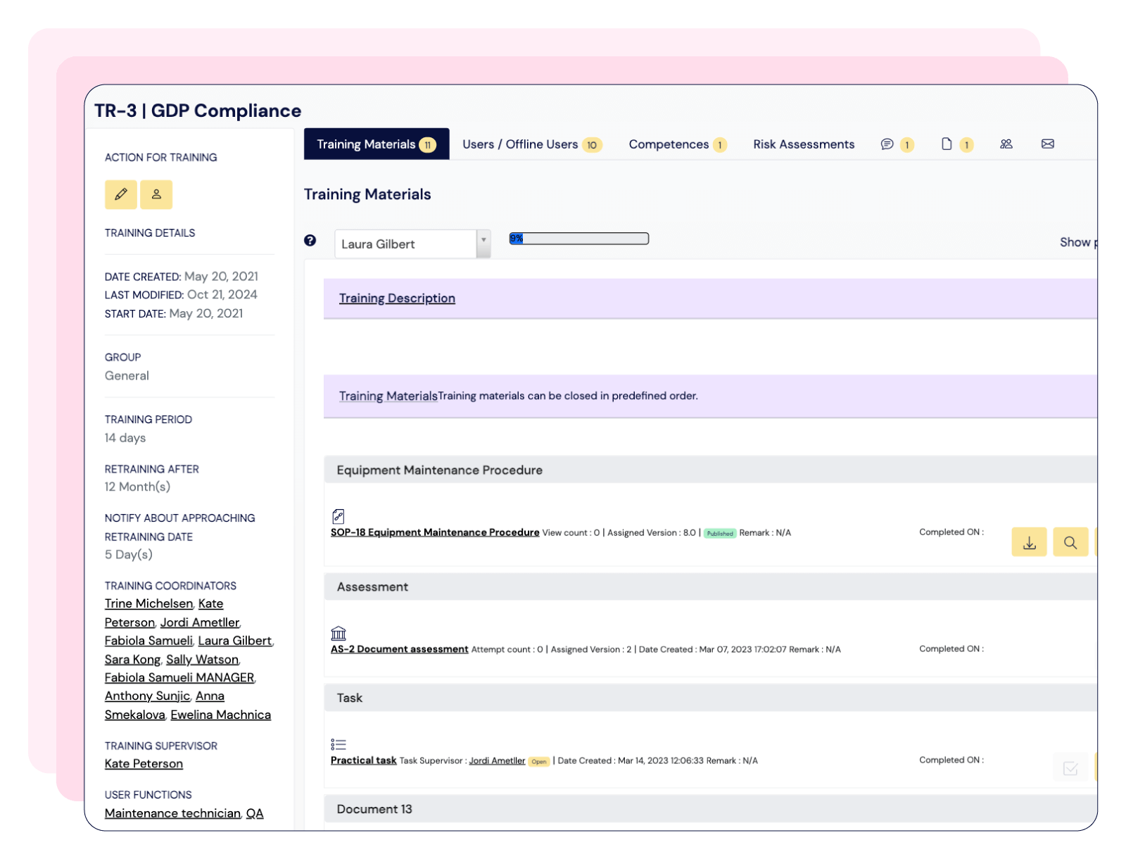
Task: Open the comments speech bubble tab icon
Action: click(x=887, y=144)
